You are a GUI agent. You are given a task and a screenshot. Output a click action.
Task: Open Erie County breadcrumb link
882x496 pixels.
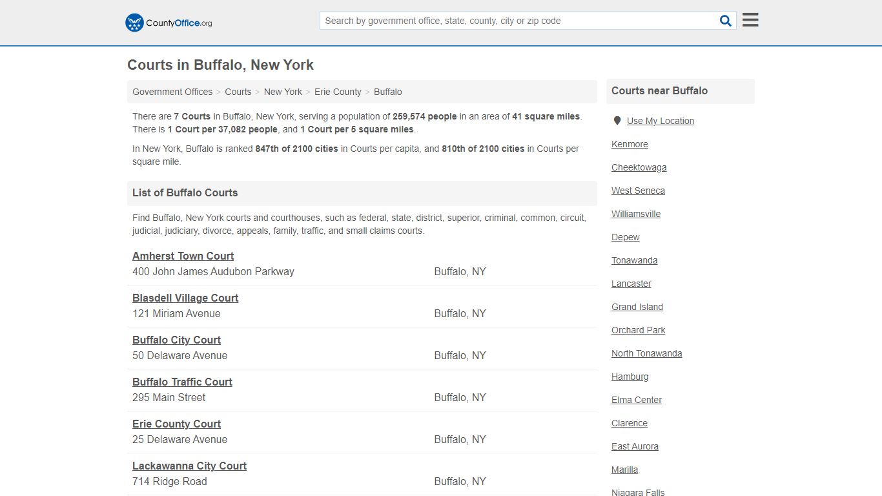[338, 92]
